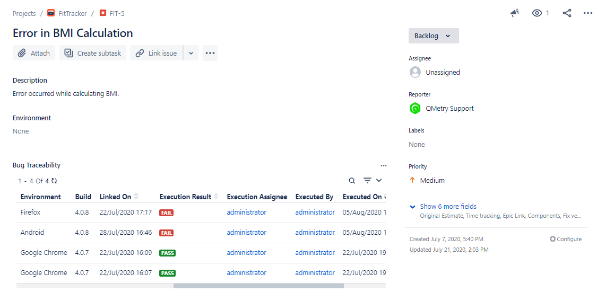Click Labels field value None
This screenshot has width=614, height=292.
click(x=417, y=144)
